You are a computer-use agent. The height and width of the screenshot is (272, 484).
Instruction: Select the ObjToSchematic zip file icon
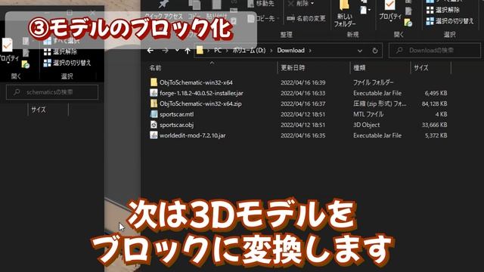154,104
